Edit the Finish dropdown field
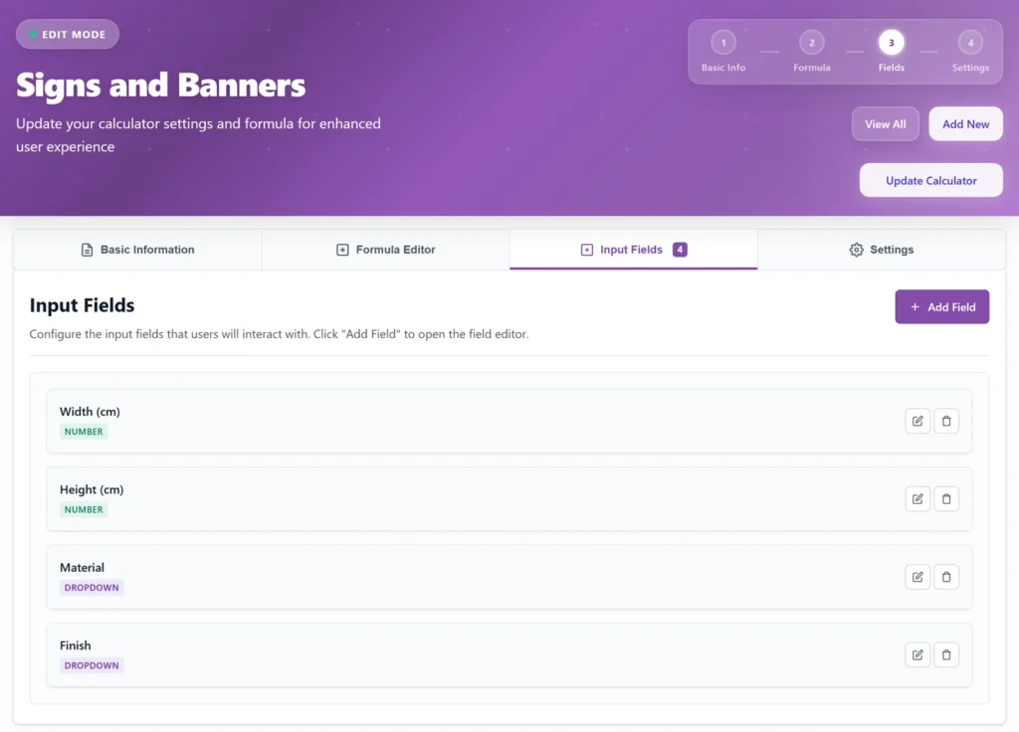1019x732 pixels. coord(917,654)
